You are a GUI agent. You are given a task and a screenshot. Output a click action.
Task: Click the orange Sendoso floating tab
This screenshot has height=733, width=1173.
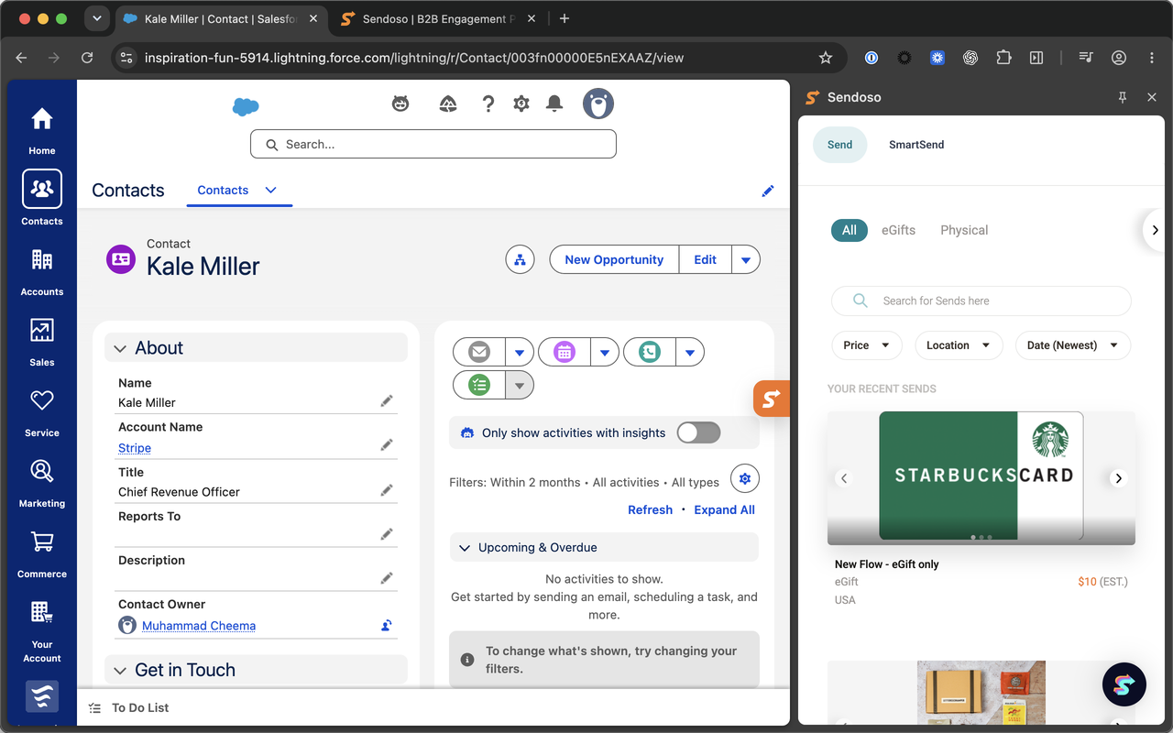pos(772,399)
